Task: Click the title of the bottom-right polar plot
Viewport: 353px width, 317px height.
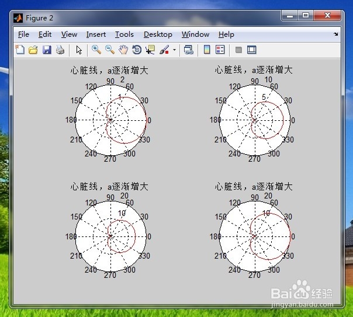Action: click(x=254, y=187)
